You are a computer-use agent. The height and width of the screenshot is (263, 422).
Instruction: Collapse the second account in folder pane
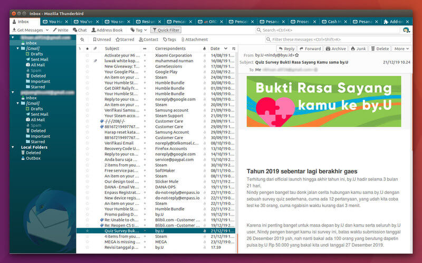[x=13, y=92]
